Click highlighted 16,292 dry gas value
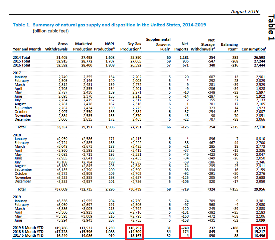The image size is (275, 240). pos(136,228)
